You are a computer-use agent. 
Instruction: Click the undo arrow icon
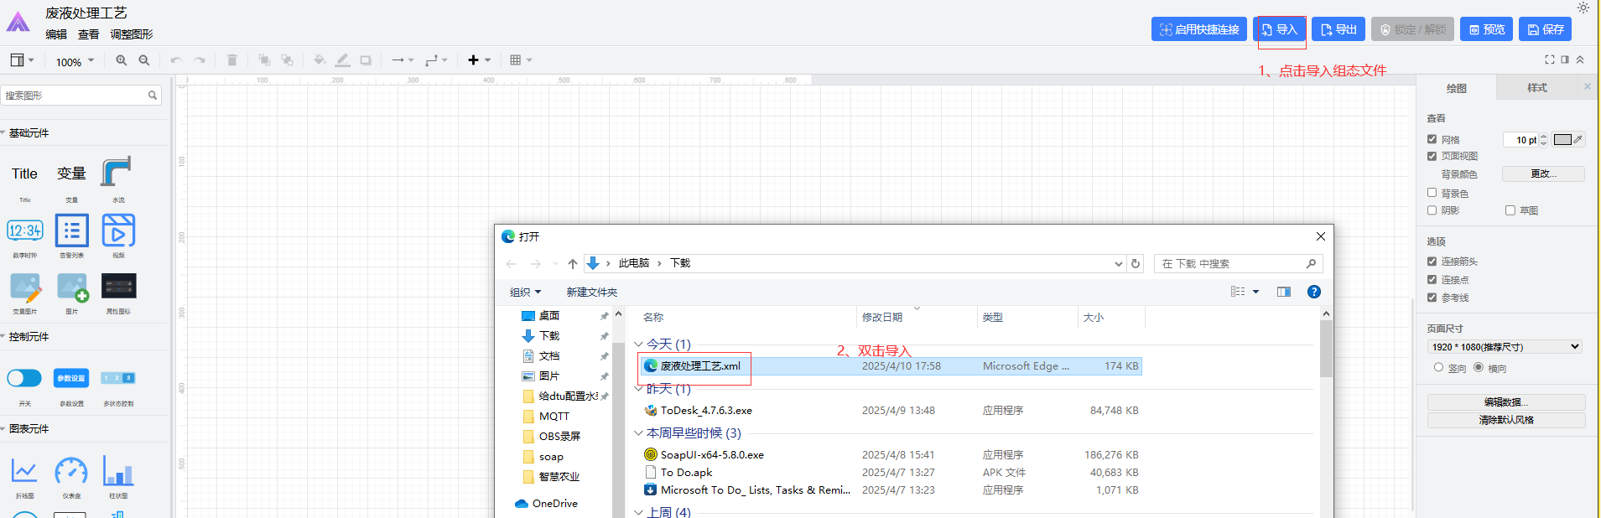click(x=176, y=60)
